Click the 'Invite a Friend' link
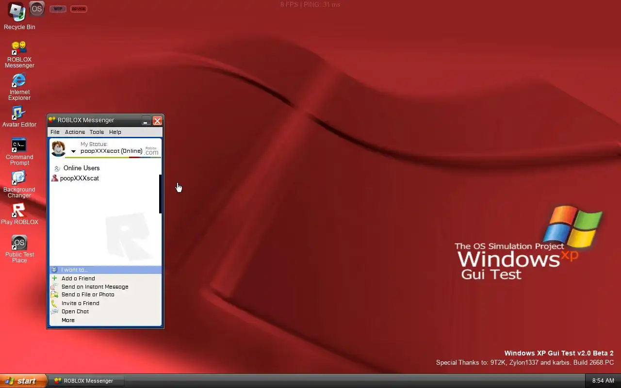 (x=81, y=303)
